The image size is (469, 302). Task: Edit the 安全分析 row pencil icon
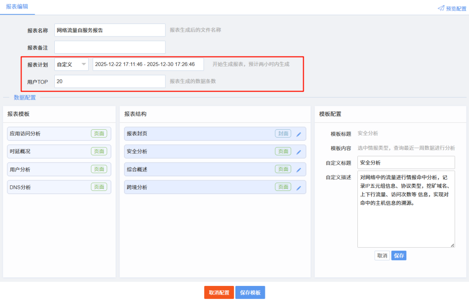(298, 152)
